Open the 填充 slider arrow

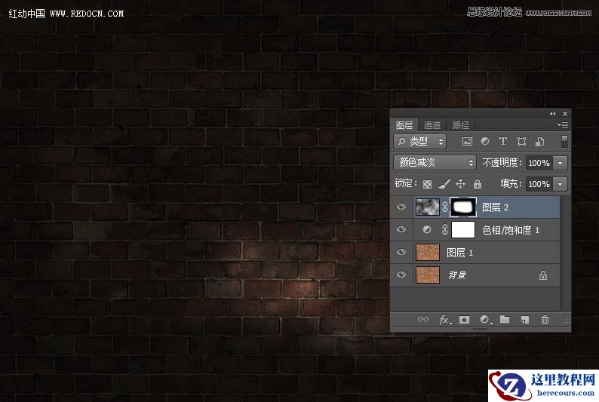(560, 184)
